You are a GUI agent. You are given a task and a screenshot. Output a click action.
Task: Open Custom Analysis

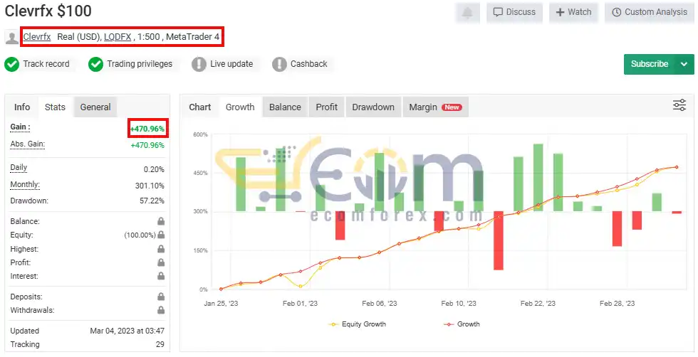point(650,13)
